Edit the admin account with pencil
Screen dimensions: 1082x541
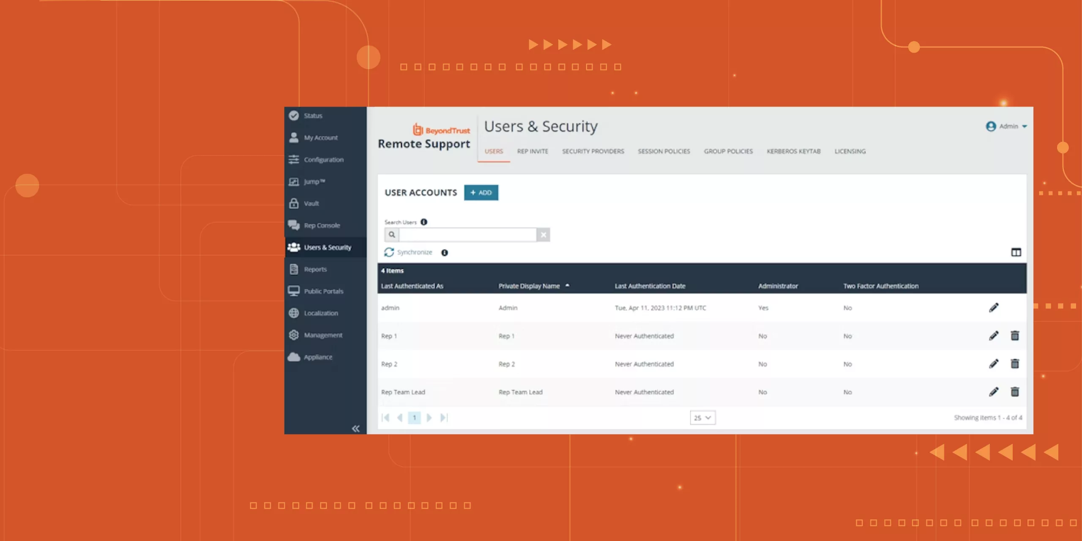click(994, 308)
